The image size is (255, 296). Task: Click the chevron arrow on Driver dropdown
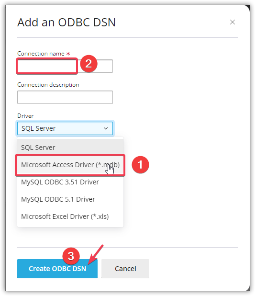coord(106,128)
